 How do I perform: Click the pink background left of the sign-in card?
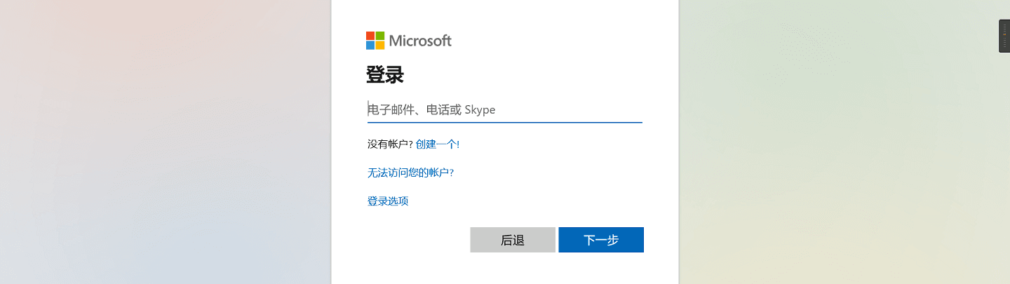pos(165,140)
